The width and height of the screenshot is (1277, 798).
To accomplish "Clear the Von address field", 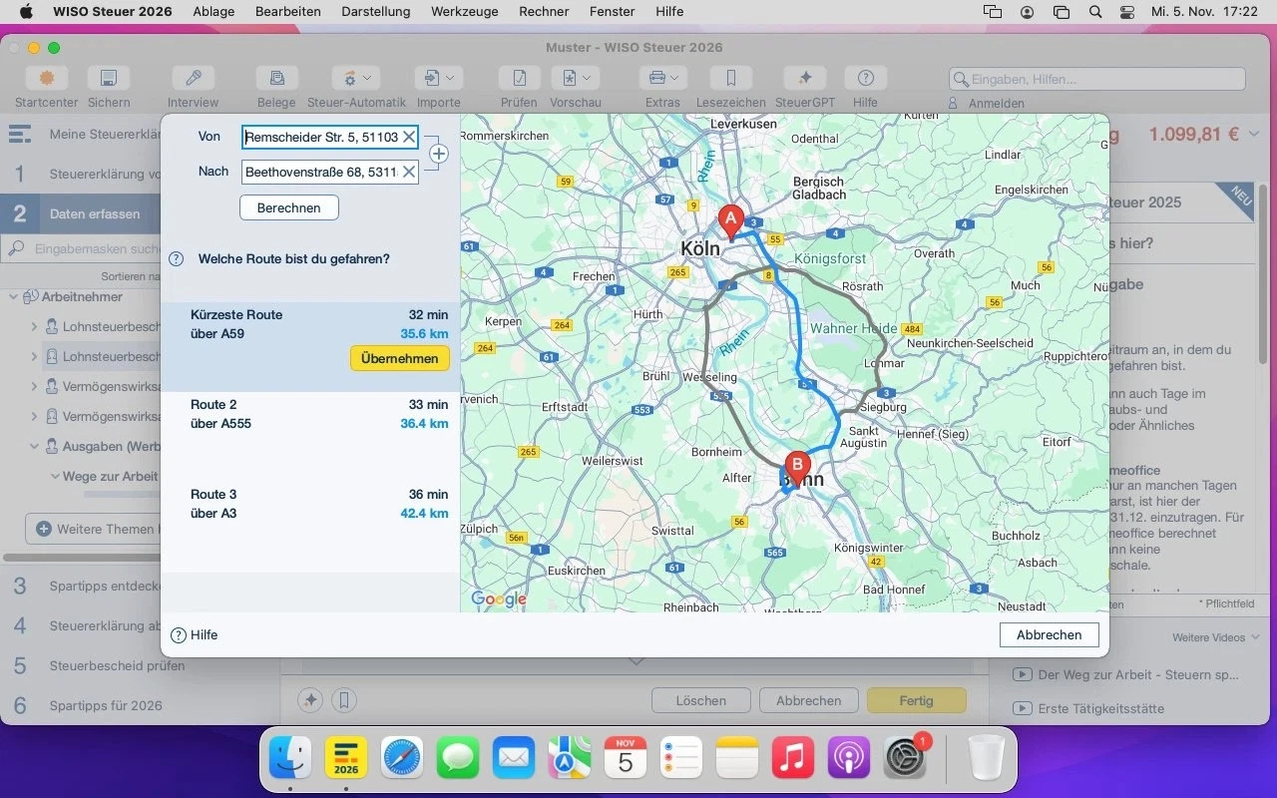I will pyautogui.click(x=408, y=138).
